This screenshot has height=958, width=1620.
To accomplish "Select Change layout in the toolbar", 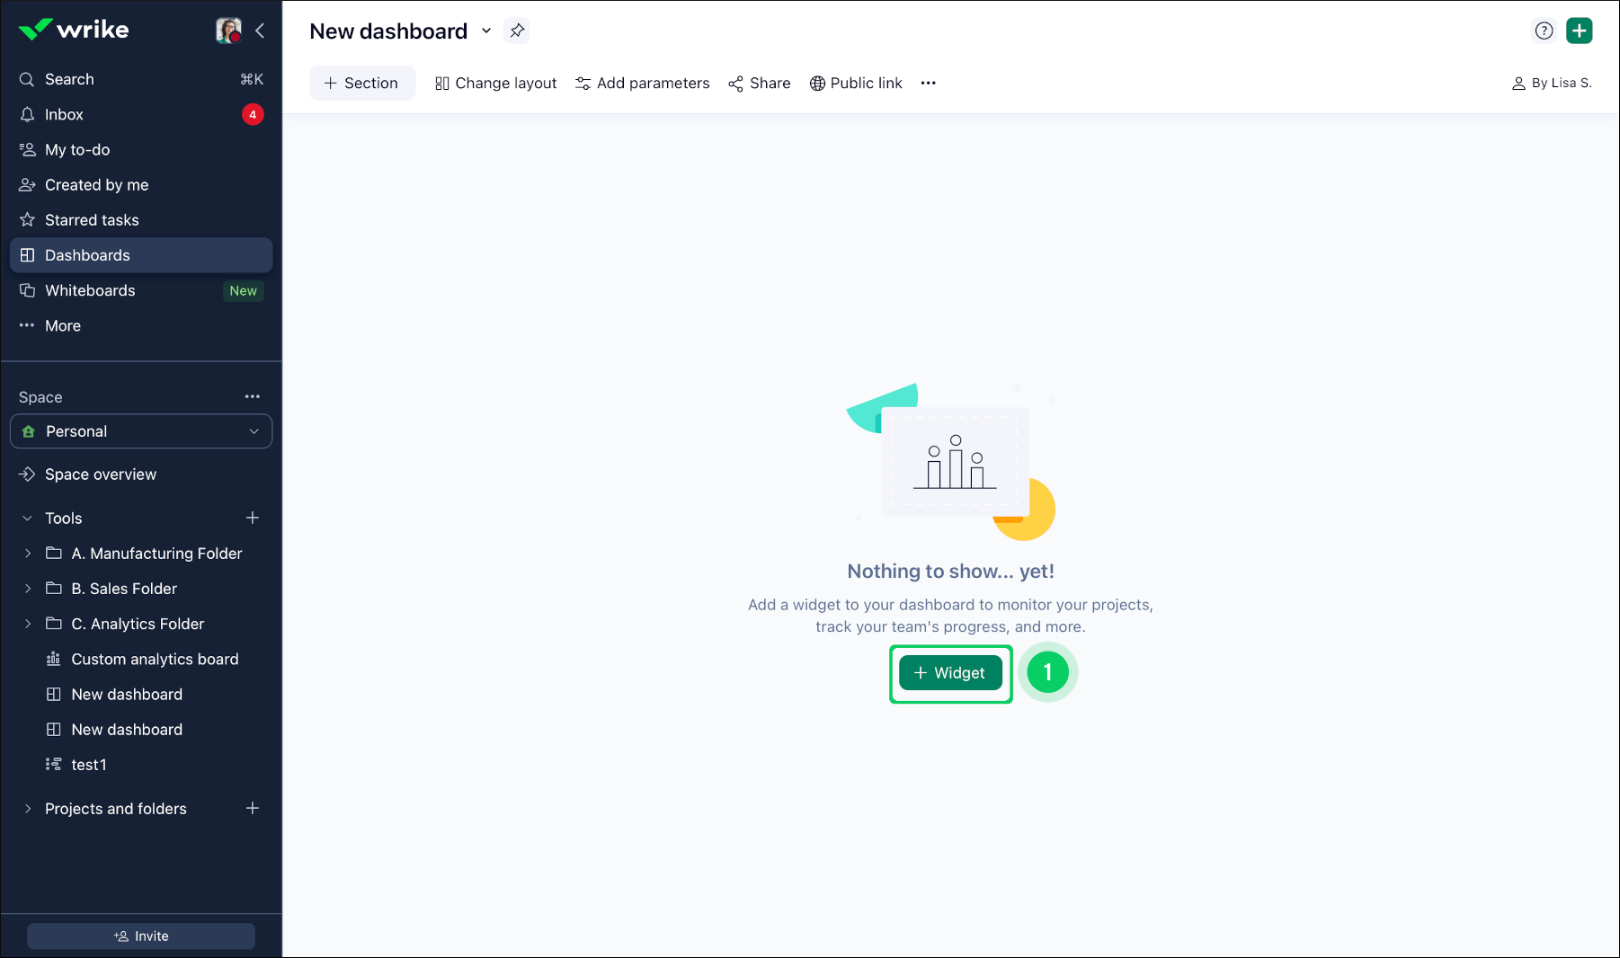I will (x=495, y=83).
